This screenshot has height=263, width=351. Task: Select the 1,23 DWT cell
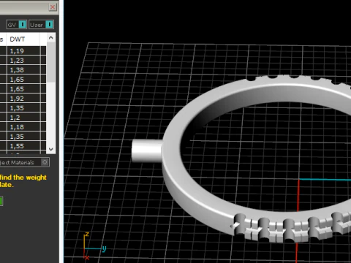coord(23,60)
